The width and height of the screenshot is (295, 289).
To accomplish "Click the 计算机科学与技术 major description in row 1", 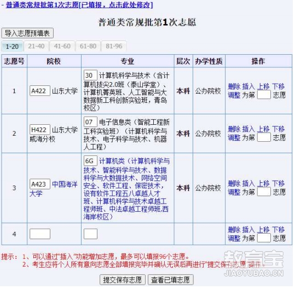I will (126, 91).
